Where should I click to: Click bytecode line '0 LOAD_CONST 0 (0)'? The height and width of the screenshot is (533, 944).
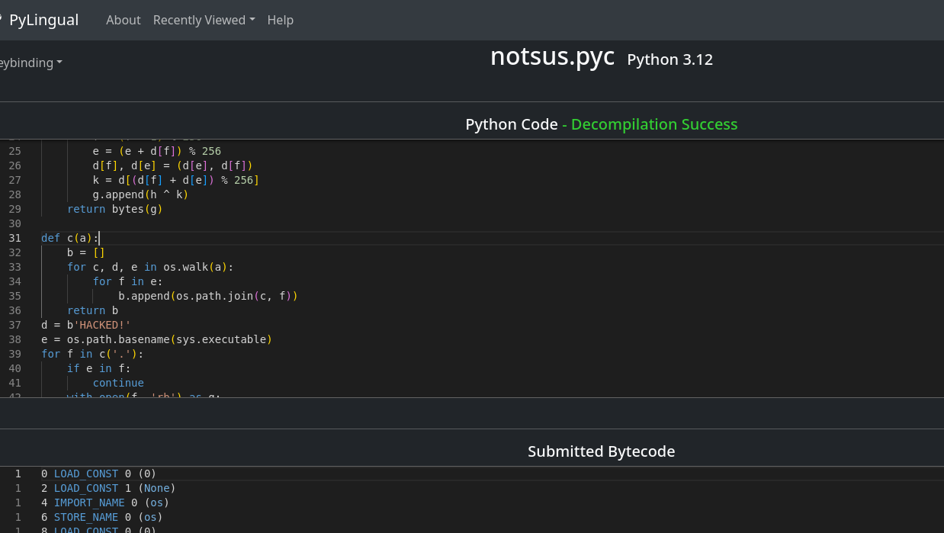point(98,474)
